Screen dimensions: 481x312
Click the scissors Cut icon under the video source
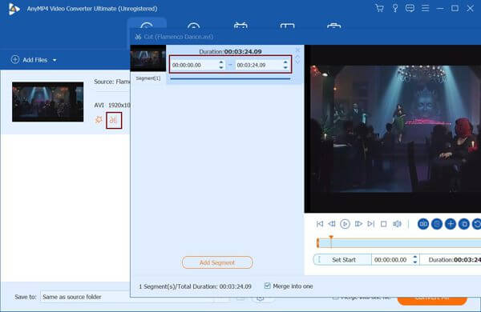(114, 120)
